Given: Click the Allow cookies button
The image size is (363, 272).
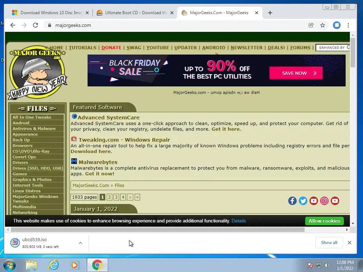Looking at the screenshot, I should 324,221.
